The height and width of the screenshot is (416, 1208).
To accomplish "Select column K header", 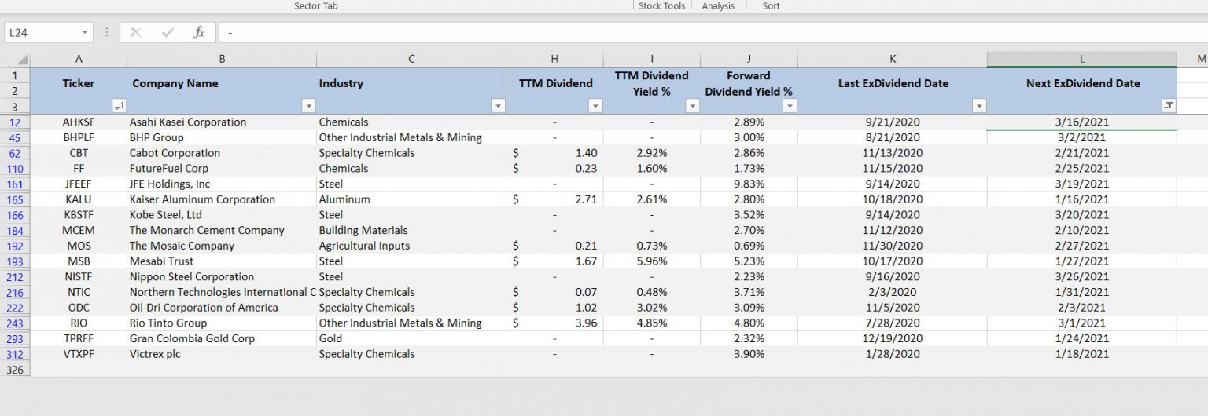I will pyautogui.click(x=893, y=59).
